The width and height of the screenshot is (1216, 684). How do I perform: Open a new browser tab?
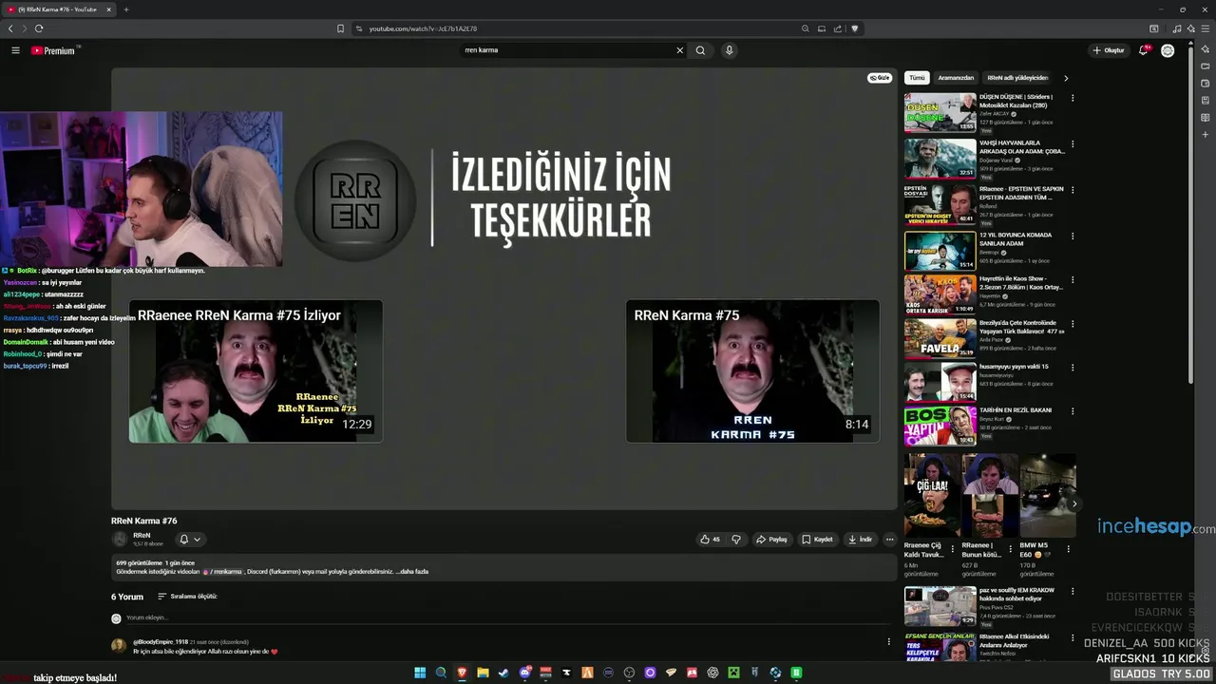point(125,9)
